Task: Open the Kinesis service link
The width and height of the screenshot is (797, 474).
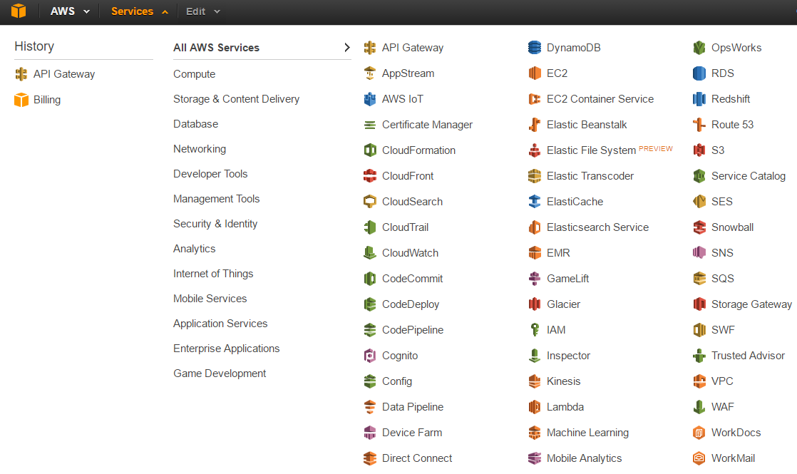Action: [563, 381]
